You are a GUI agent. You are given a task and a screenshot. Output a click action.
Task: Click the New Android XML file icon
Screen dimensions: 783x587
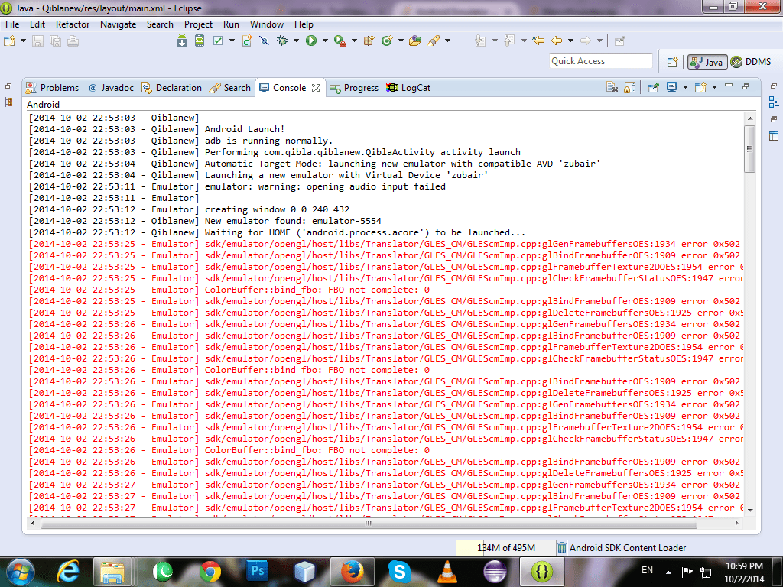[247, 41]
